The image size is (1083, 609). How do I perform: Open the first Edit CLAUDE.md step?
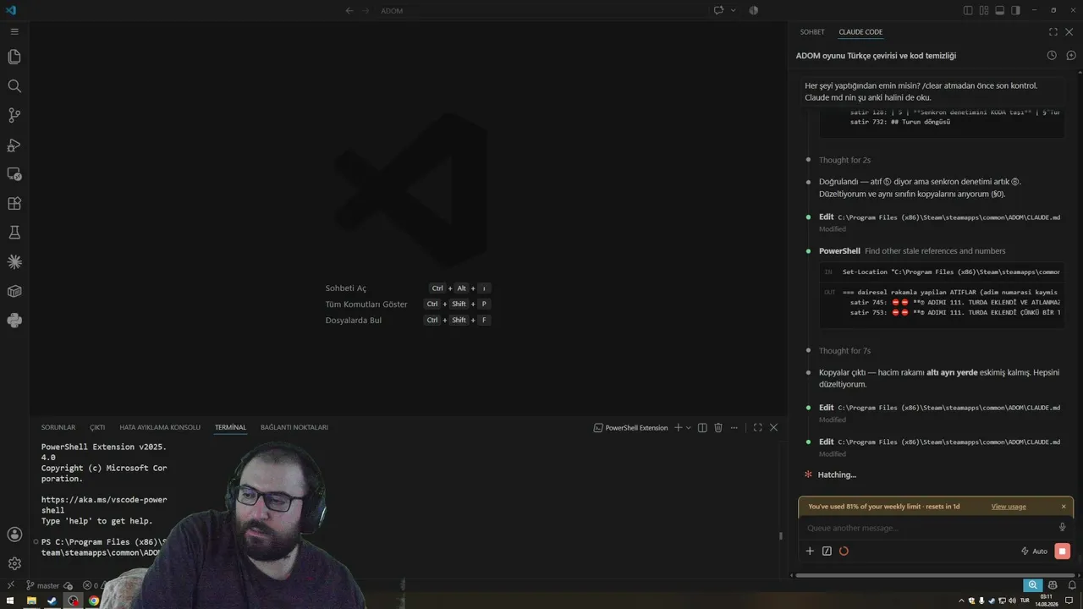[939, 217]
